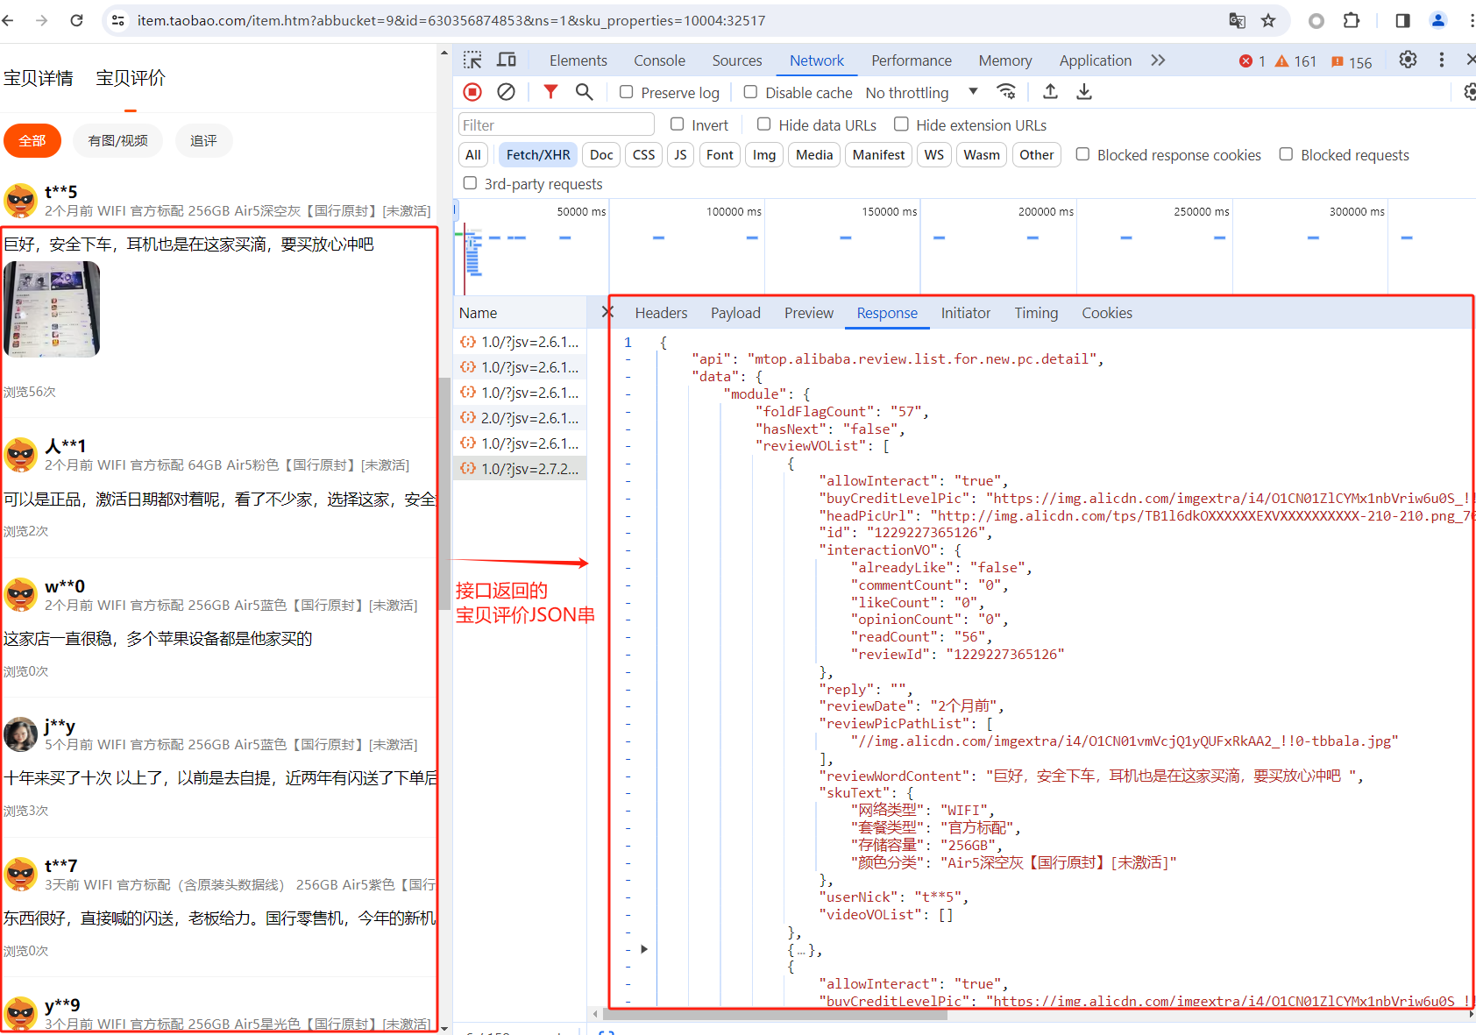Screen dimensions: 1476x1035
Task: Open network search magnifier
Action: click(584, 92)
